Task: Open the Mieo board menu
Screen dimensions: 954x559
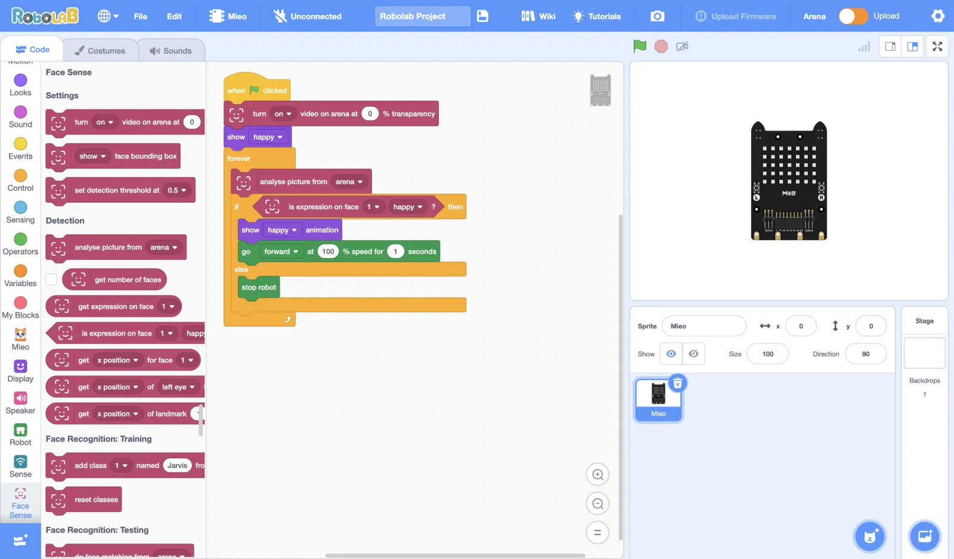Action: tap(228, 16)
